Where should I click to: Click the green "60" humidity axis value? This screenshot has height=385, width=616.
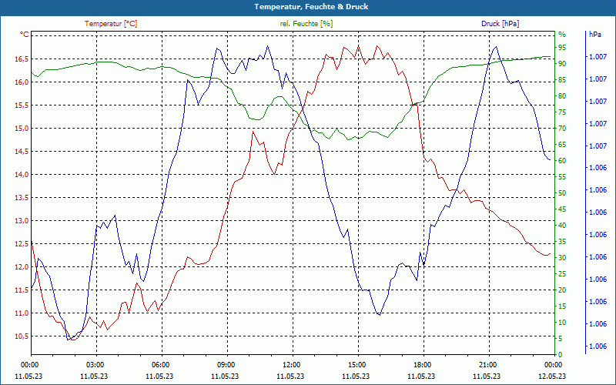562,161
